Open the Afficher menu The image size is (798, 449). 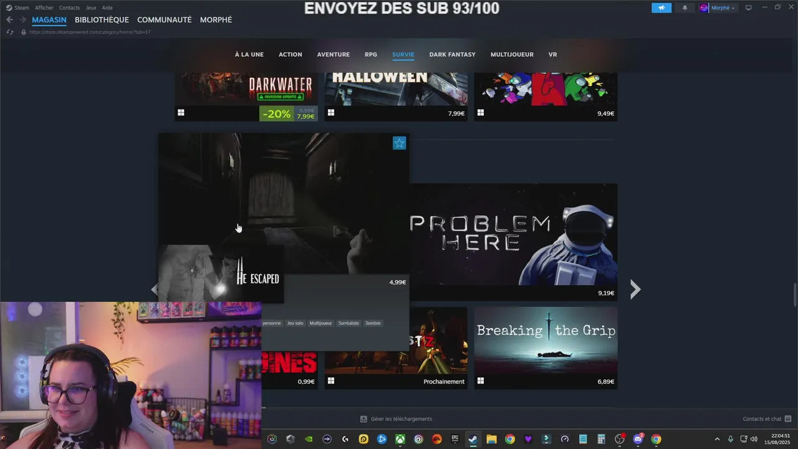tap(44, 7)
